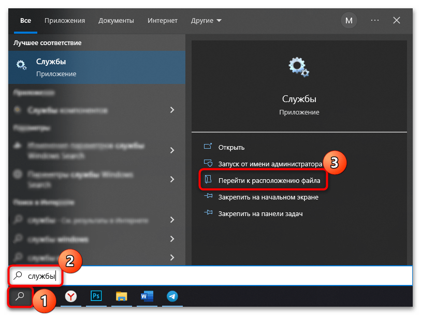Image resolution: width=421 pixels, height=315 pixels.
Task: Open Yandex Browser from the taskbar
Action: click(x=71, y=296)
